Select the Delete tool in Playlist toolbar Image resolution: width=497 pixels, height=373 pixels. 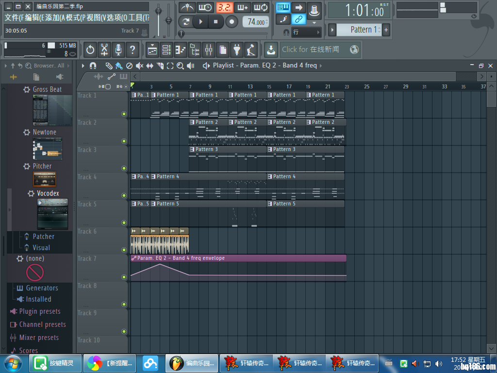[x=129, y=66]
